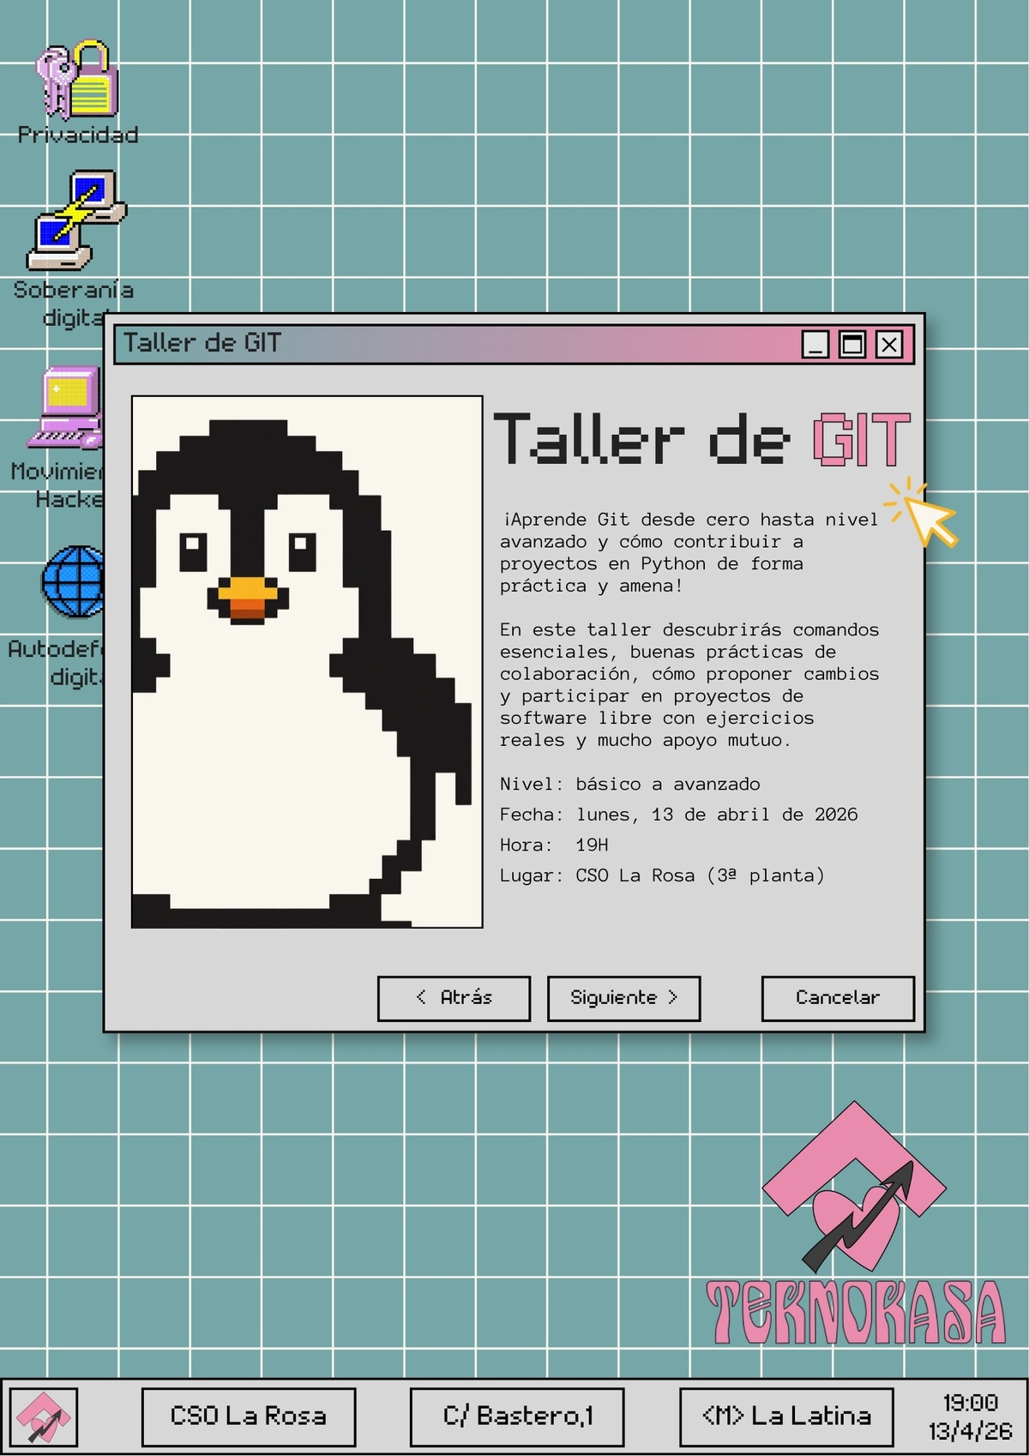Maximize the Taller de GIT window
The width and height of the screenshot is (1029, 1456).
pos(852,345)
